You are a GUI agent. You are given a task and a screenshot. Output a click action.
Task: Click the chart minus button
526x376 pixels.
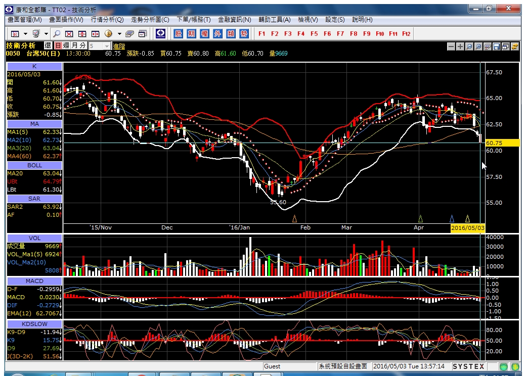coord(451,46)
